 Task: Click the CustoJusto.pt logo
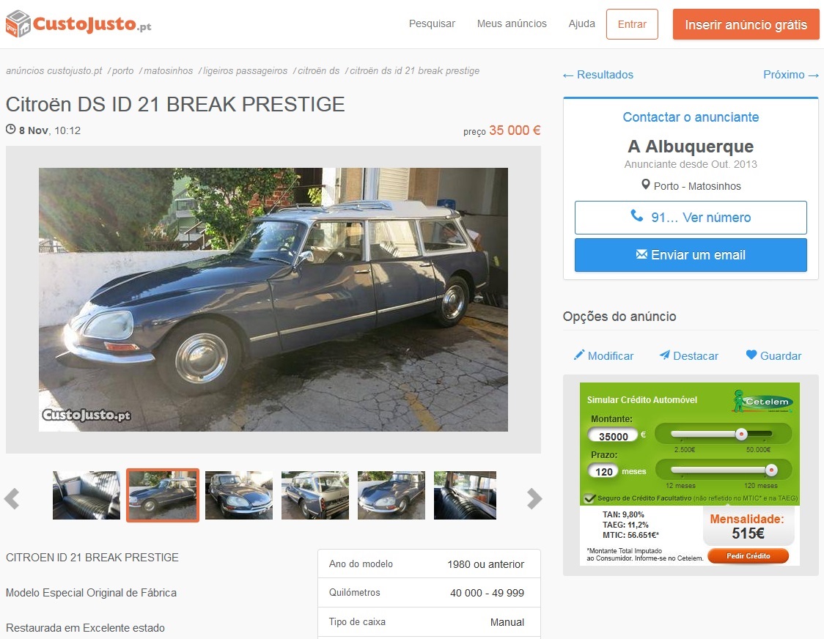(79, 23)
